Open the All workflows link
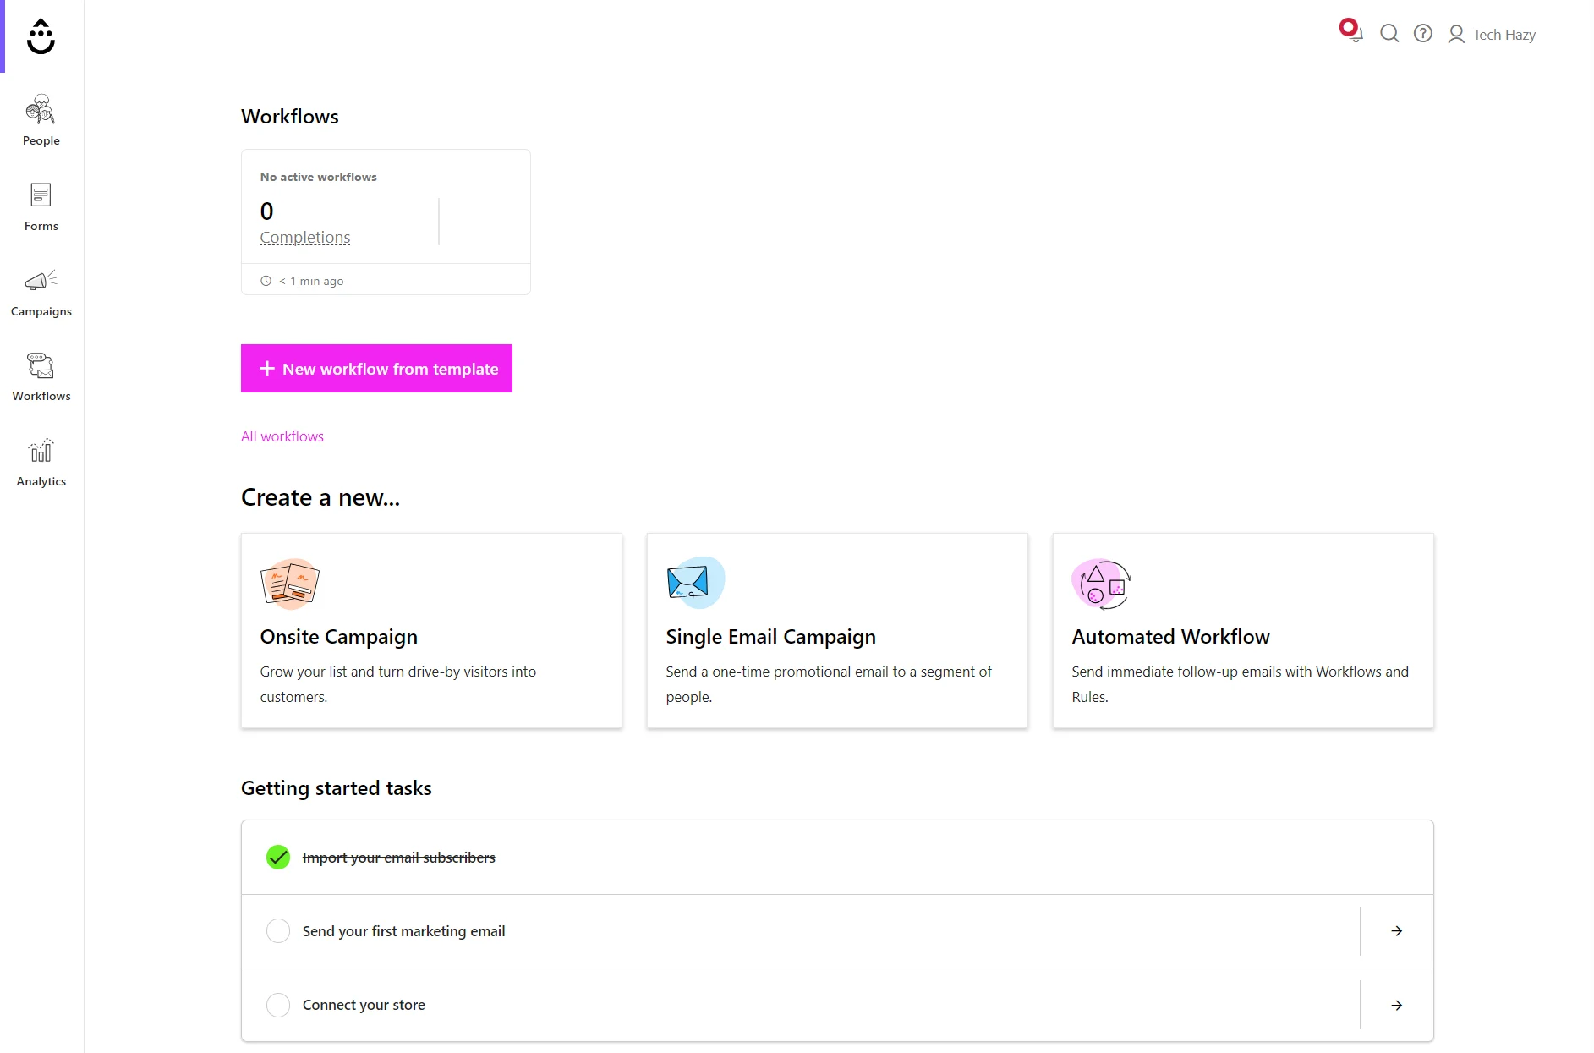Screen dimensions: 1594x1053 point(282,436)
